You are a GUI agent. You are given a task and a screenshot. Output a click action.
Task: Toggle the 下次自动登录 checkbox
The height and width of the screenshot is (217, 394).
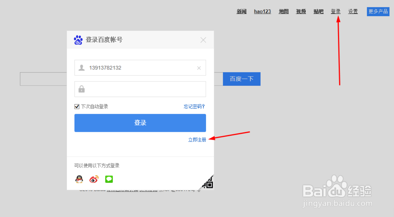[x=77, y=106]
